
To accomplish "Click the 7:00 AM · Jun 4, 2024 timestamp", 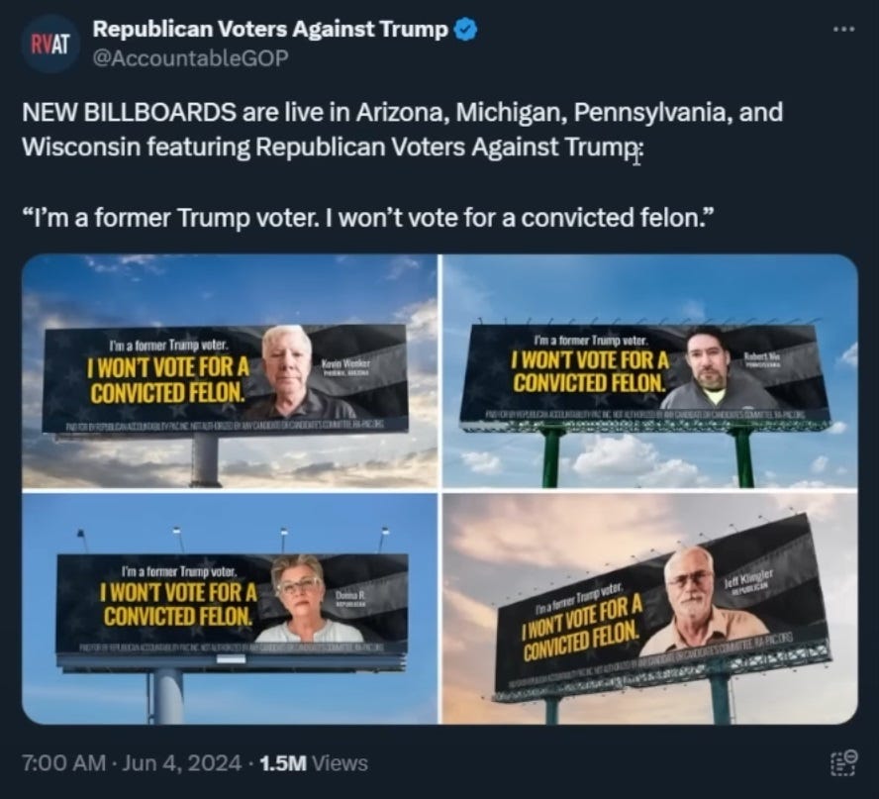I will tap(132, 763).
